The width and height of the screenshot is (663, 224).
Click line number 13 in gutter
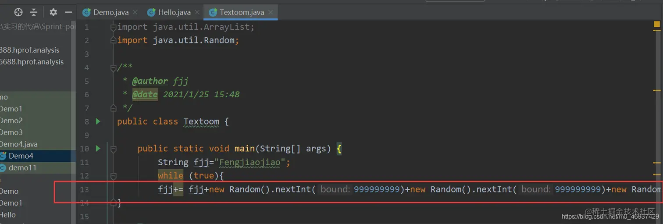(x=84, y=189)
